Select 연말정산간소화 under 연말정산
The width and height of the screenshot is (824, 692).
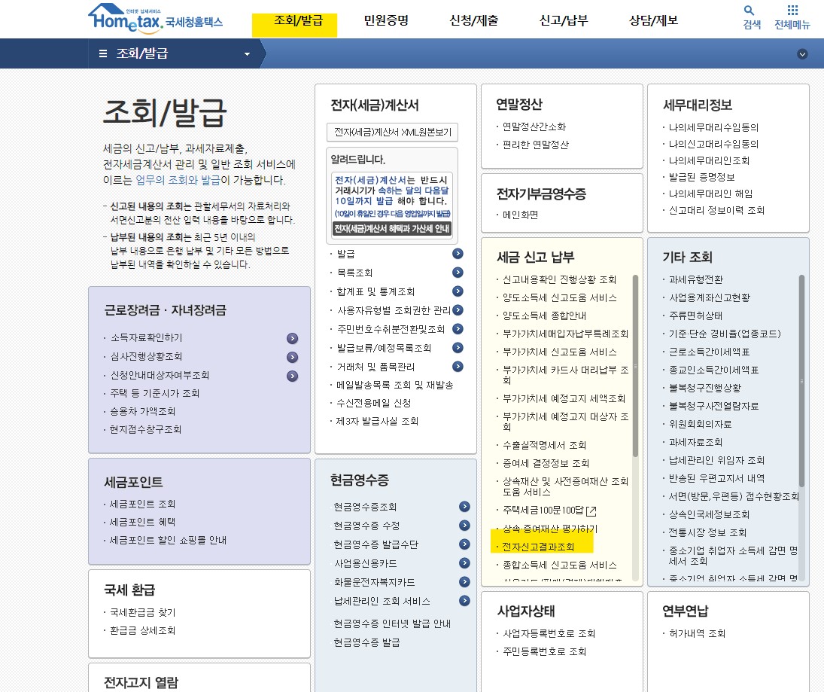536,127
